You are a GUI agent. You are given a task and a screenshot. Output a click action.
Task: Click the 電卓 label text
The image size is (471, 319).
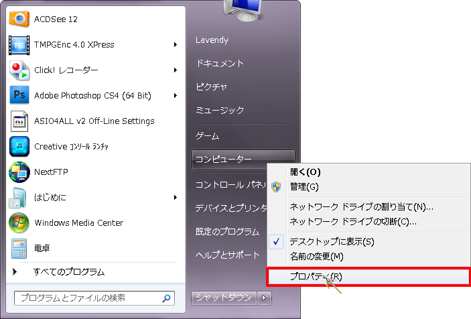(42, 249)
